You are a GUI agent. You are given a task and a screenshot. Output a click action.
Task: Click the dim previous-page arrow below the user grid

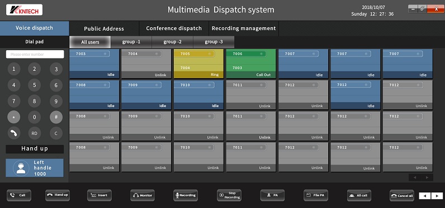pyautogui.click(x=415, y=177)
